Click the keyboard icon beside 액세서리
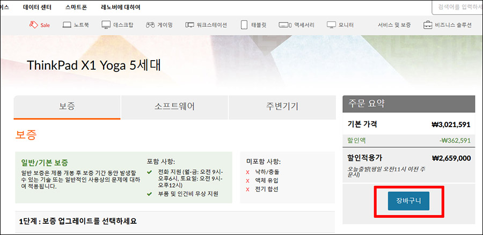 (x=285, y=25)
